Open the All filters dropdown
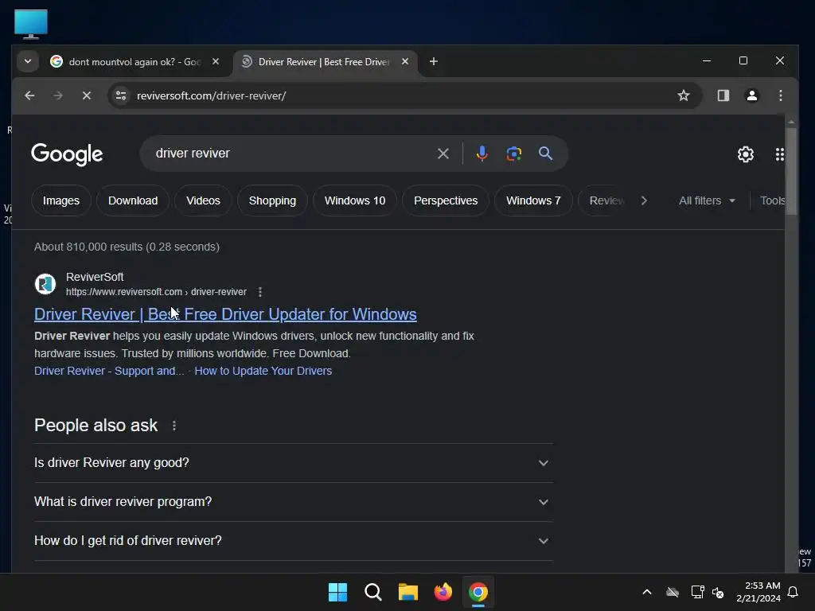This screenshot has height=611, width=815. 707,200
